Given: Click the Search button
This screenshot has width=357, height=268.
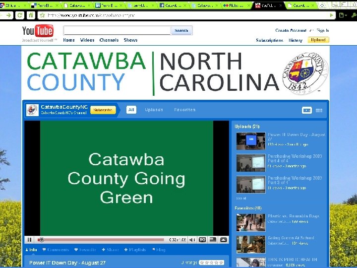Looking at the screenshot, I should [181, 31].
